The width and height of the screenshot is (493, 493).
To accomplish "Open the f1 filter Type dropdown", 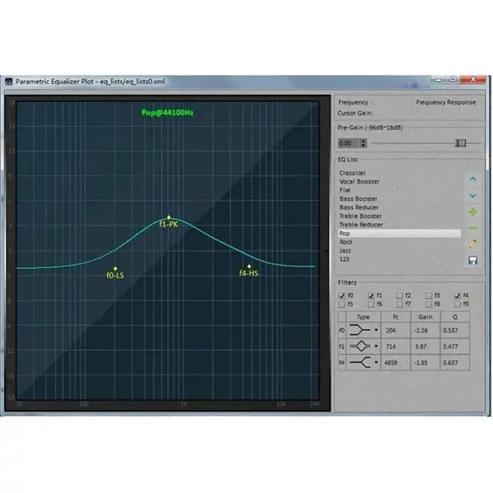I will pyautogui.click(x=376, y=344).
